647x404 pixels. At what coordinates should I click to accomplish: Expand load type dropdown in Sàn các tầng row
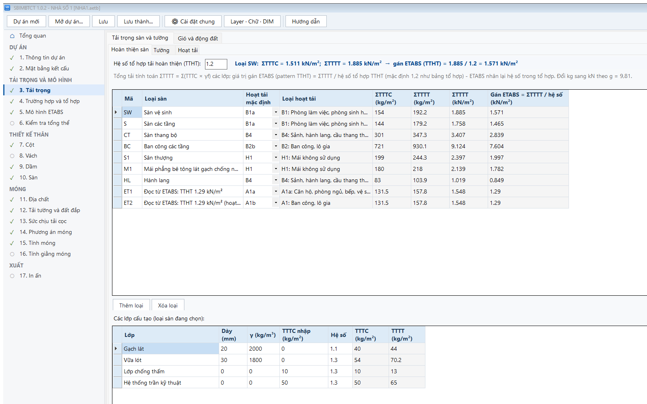click(x=276, y=124)
